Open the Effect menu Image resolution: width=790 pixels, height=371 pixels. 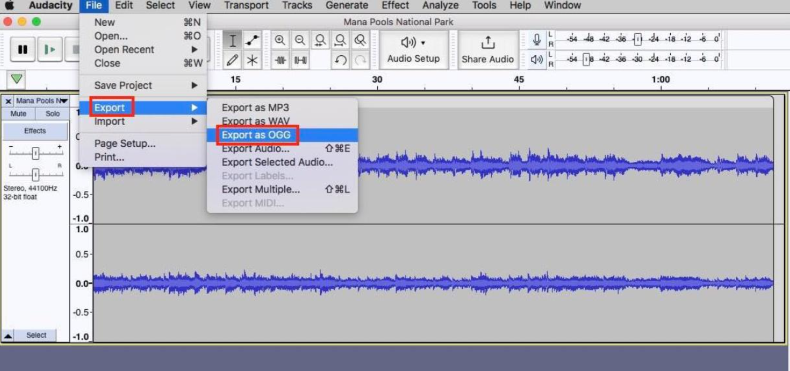pyautogui.click(x=395, y=5)
